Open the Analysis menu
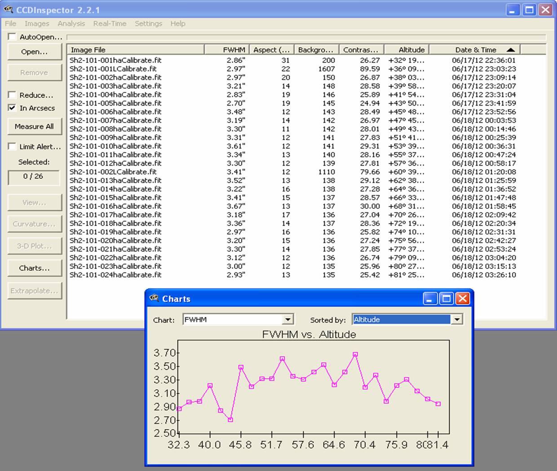 [71, 23]
